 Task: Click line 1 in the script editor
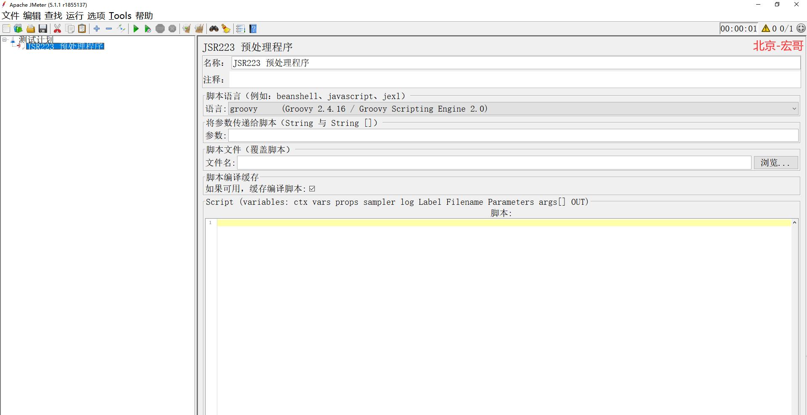point(504,222)
